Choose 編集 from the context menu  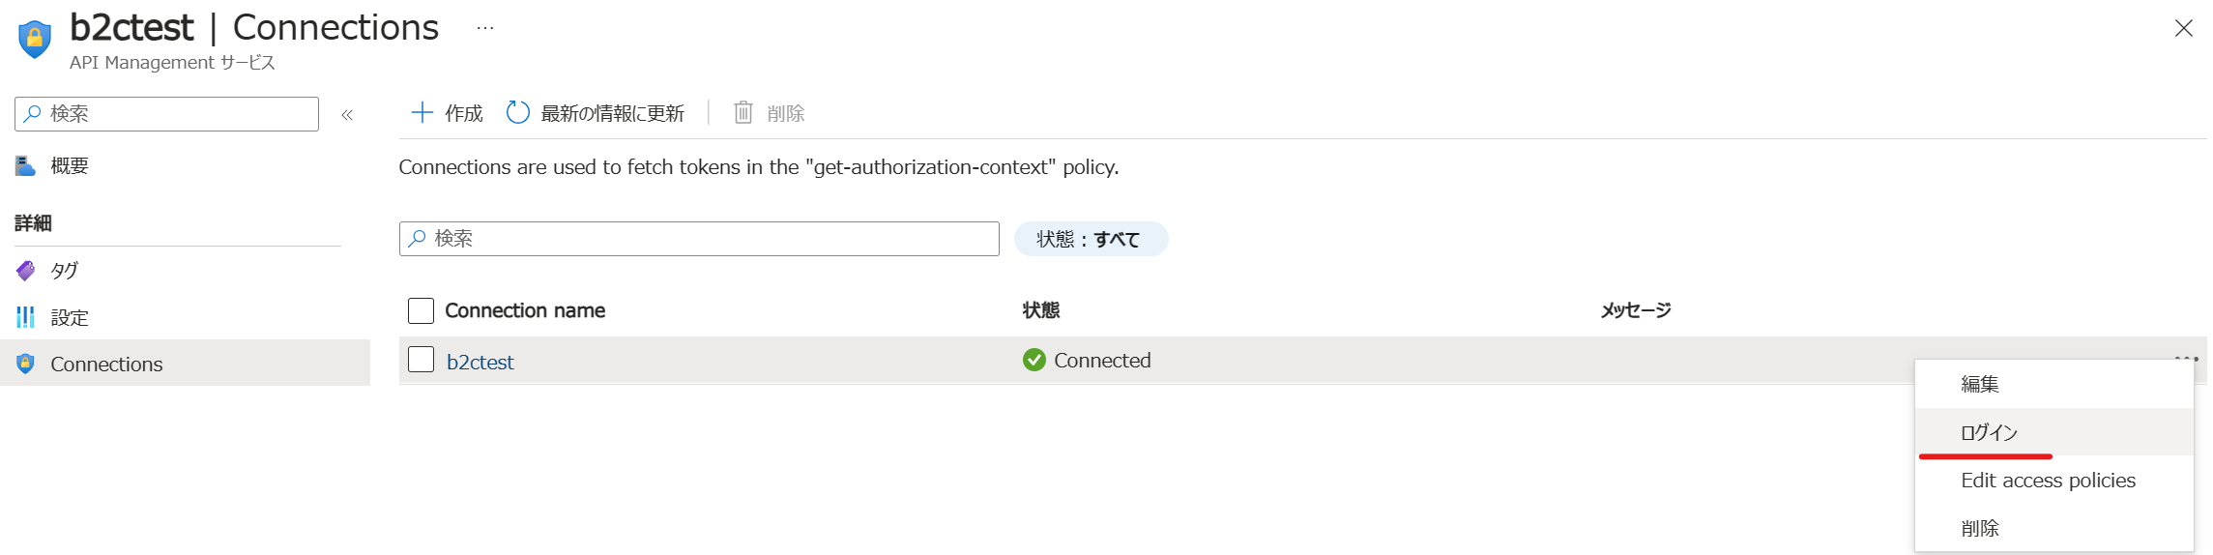point(1979,384)
